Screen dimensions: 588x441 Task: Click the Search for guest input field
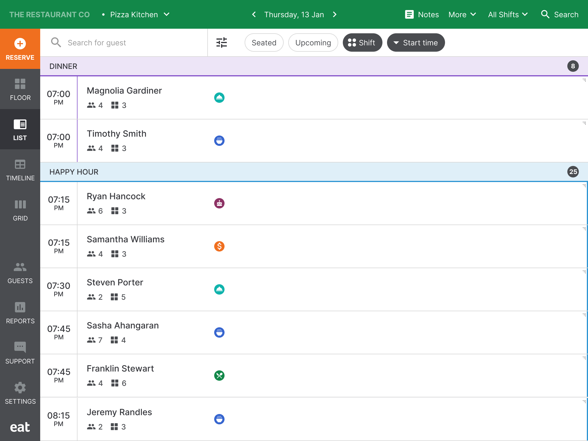pos(123,42)
